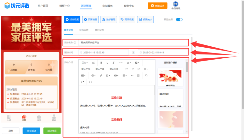Open the 排行 tab in phone preview

click(x=39, y=118)
